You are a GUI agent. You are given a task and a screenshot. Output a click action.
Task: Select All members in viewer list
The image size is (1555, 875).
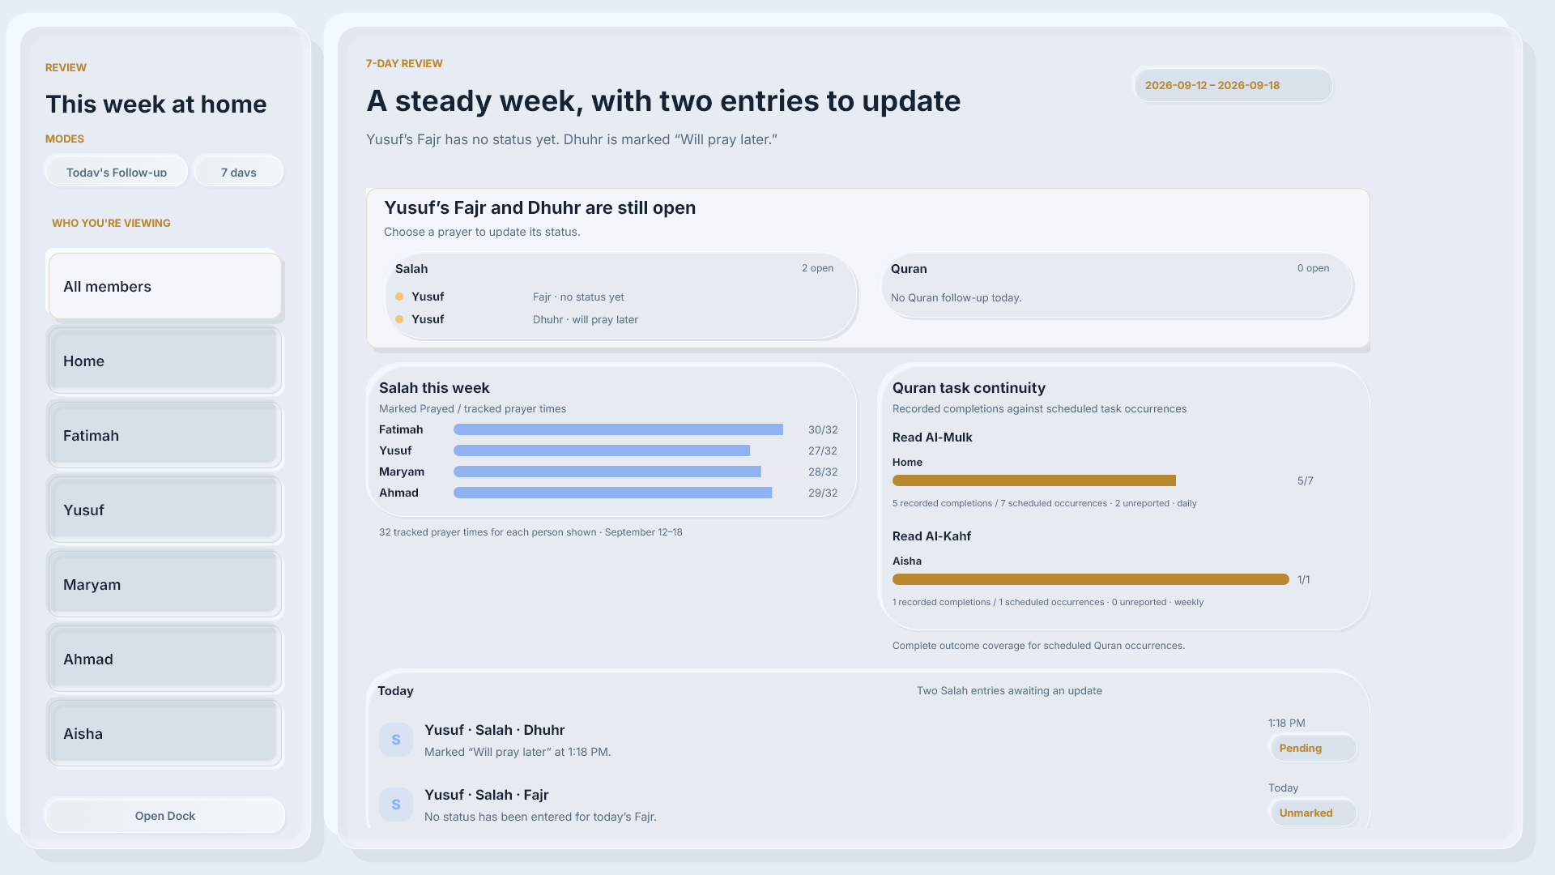165,286
